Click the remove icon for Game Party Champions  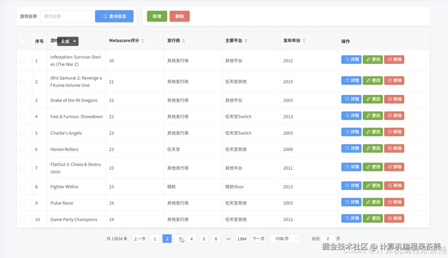pyautogui.click(x=389, y=218)
